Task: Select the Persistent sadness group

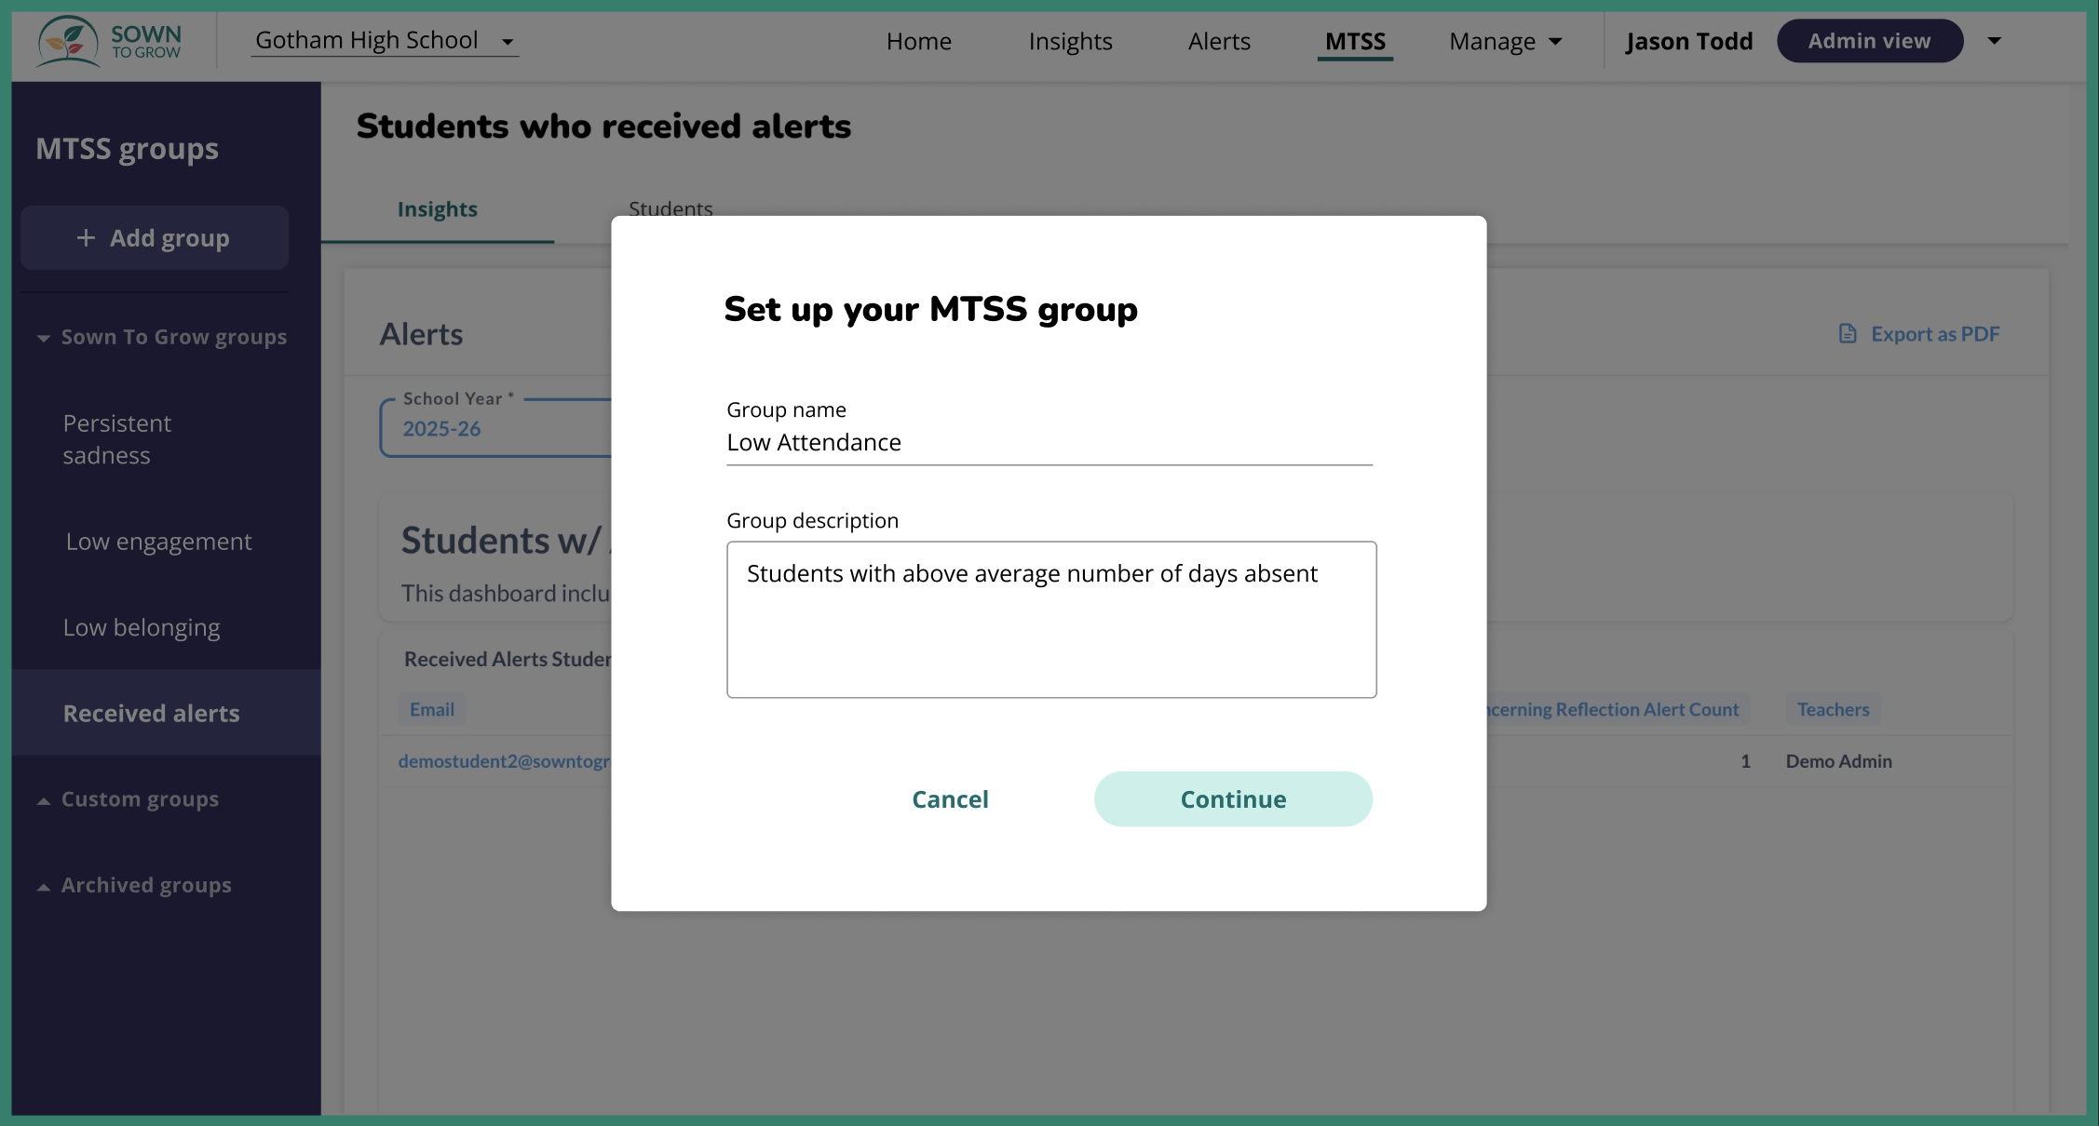Action: pyautogui.click(x=117, y=439)
